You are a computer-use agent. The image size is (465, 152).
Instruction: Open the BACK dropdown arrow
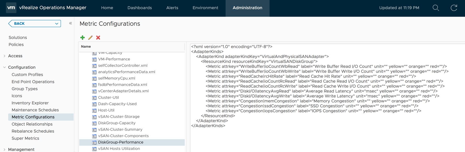(x=57, y=24)
